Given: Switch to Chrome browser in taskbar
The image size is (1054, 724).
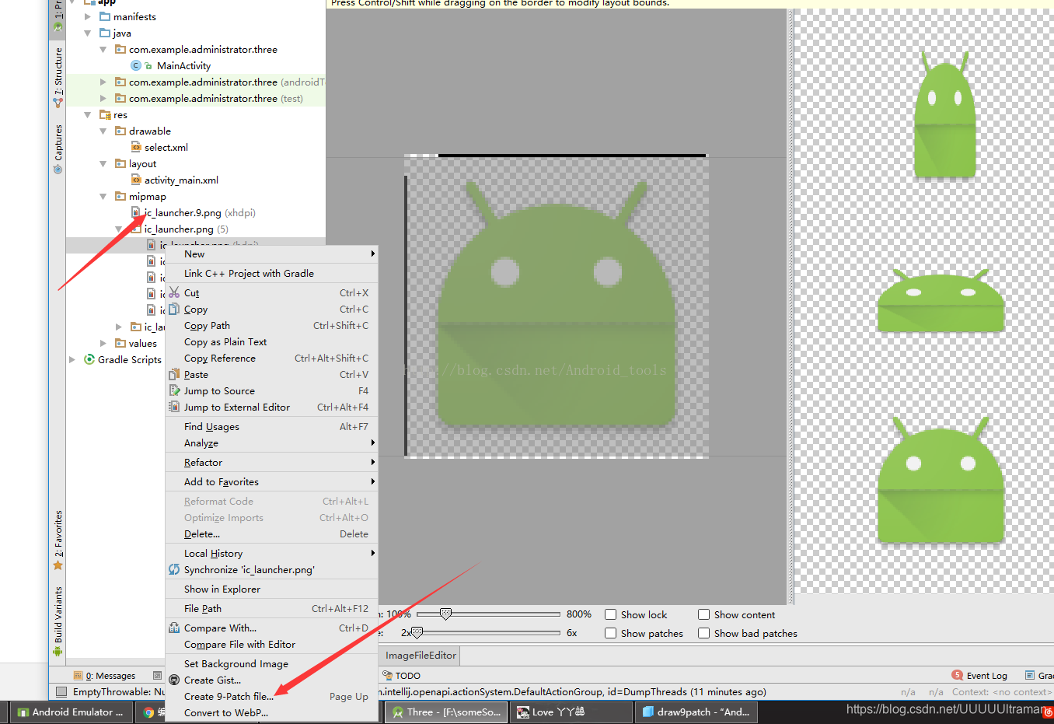Looking at the screenshot, I should (x=149, y=712).
